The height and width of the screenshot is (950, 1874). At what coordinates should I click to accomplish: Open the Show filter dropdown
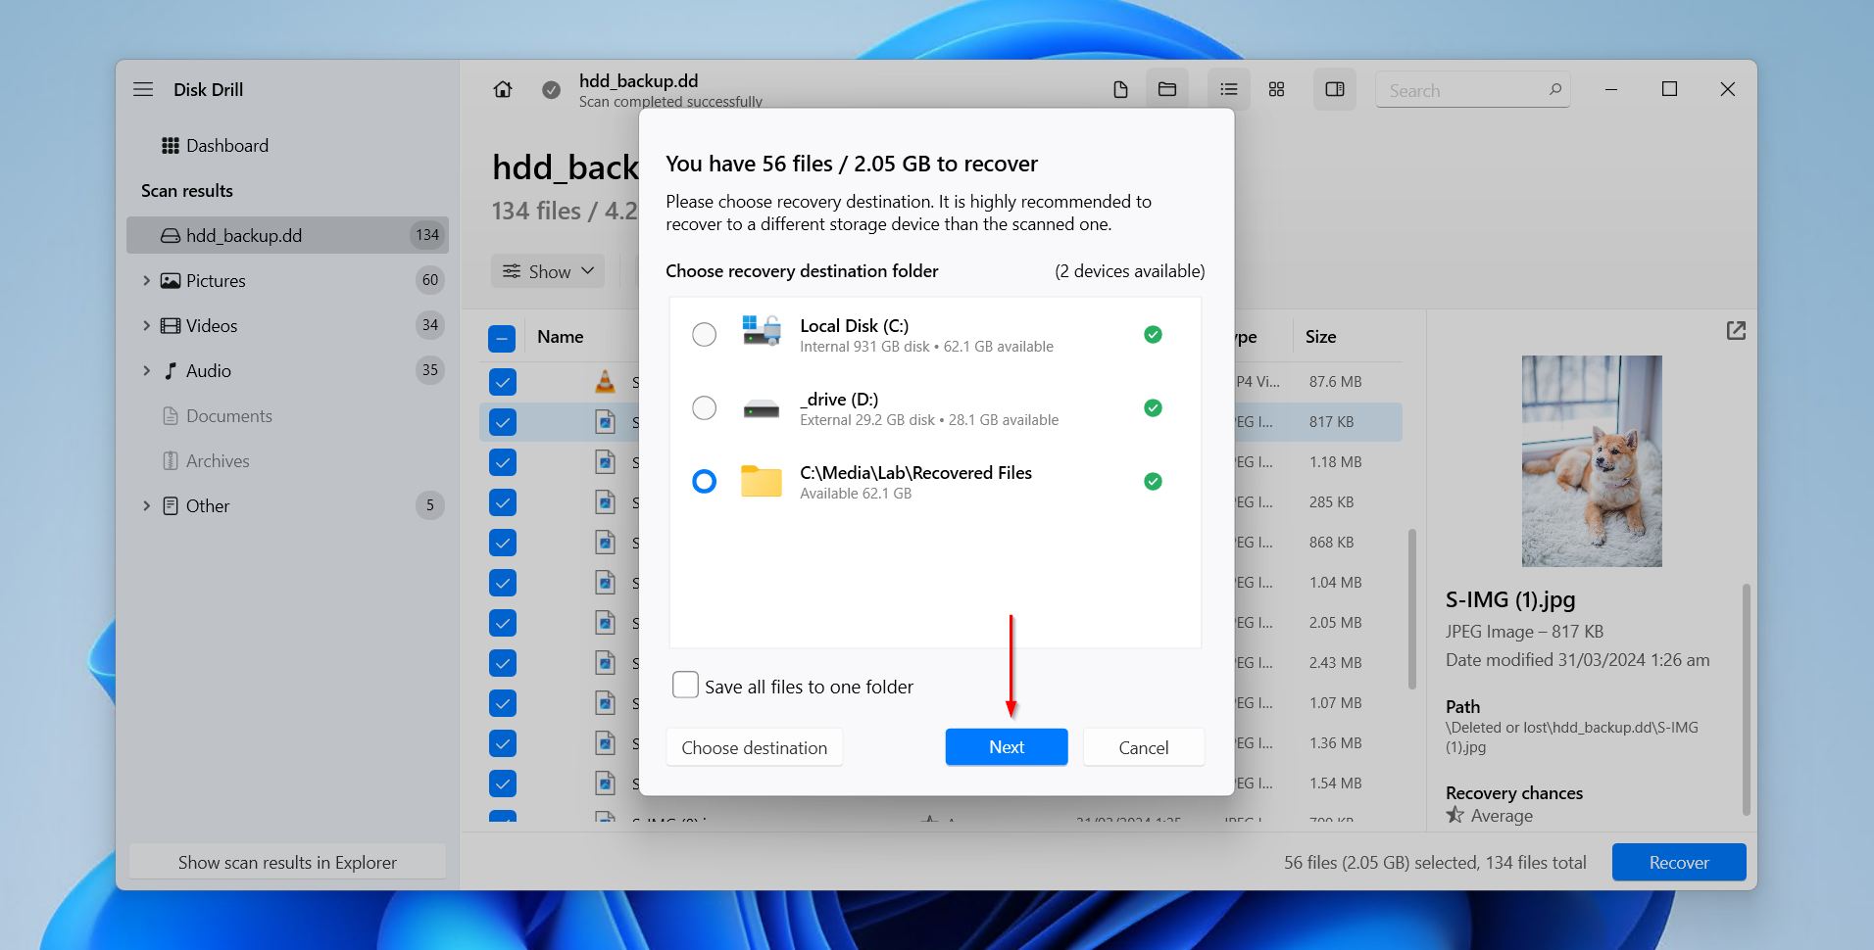[x=547, y=271]
